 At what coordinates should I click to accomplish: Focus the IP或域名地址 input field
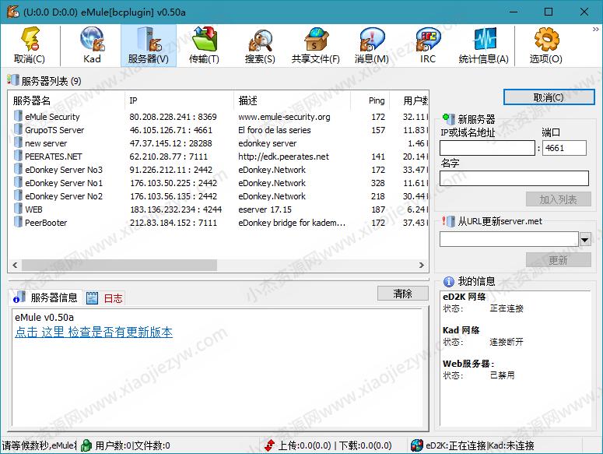point(487,148)
